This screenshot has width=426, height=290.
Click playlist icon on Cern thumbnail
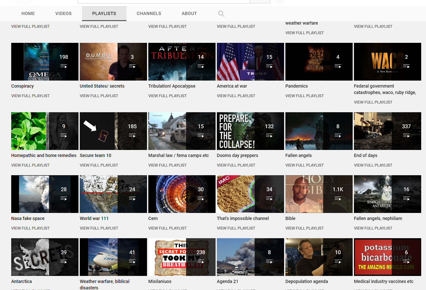201,199
